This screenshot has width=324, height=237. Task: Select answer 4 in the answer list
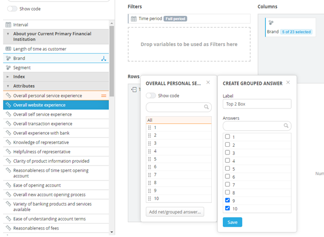[x=179, y=151]
